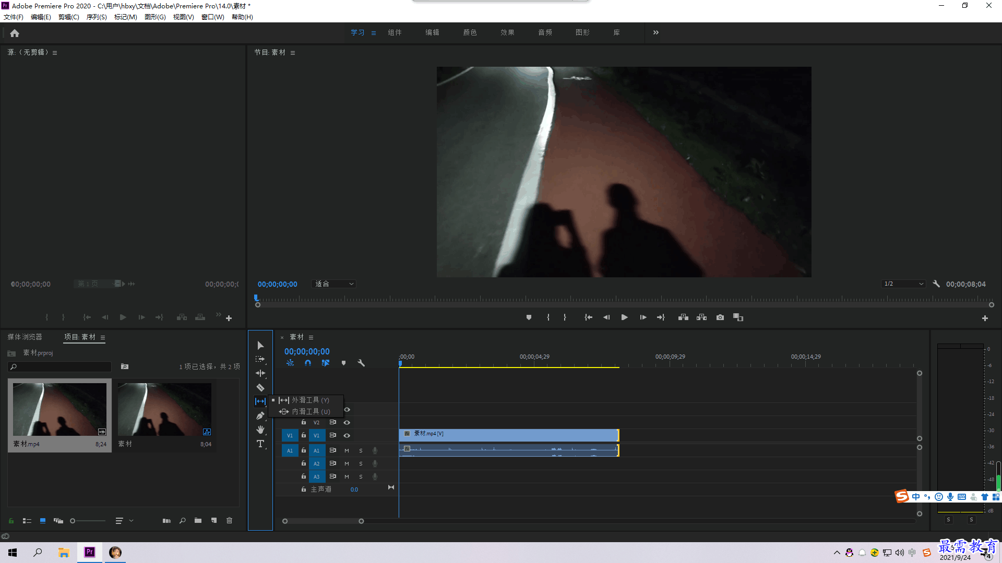1002x563 pixels.
Task: Play program monitor video
Action: (x=624, y=317)
